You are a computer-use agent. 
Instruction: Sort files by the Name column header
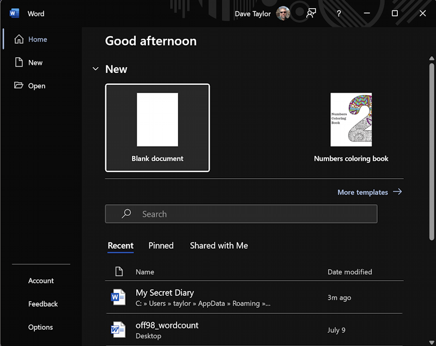point(145,272)
